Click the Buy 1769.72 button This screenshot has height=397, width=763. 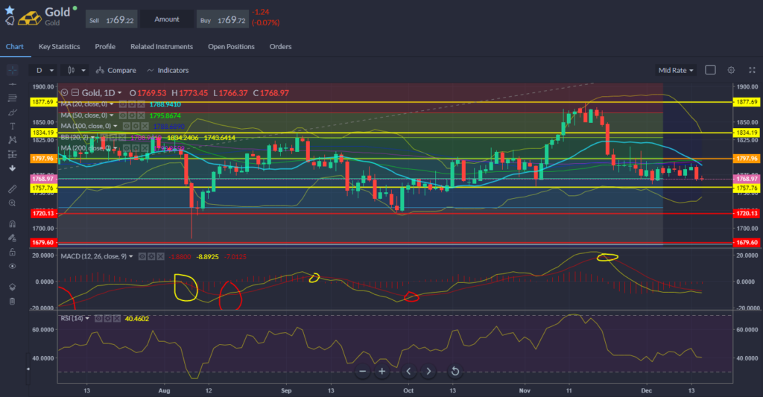tap(221, 19)
